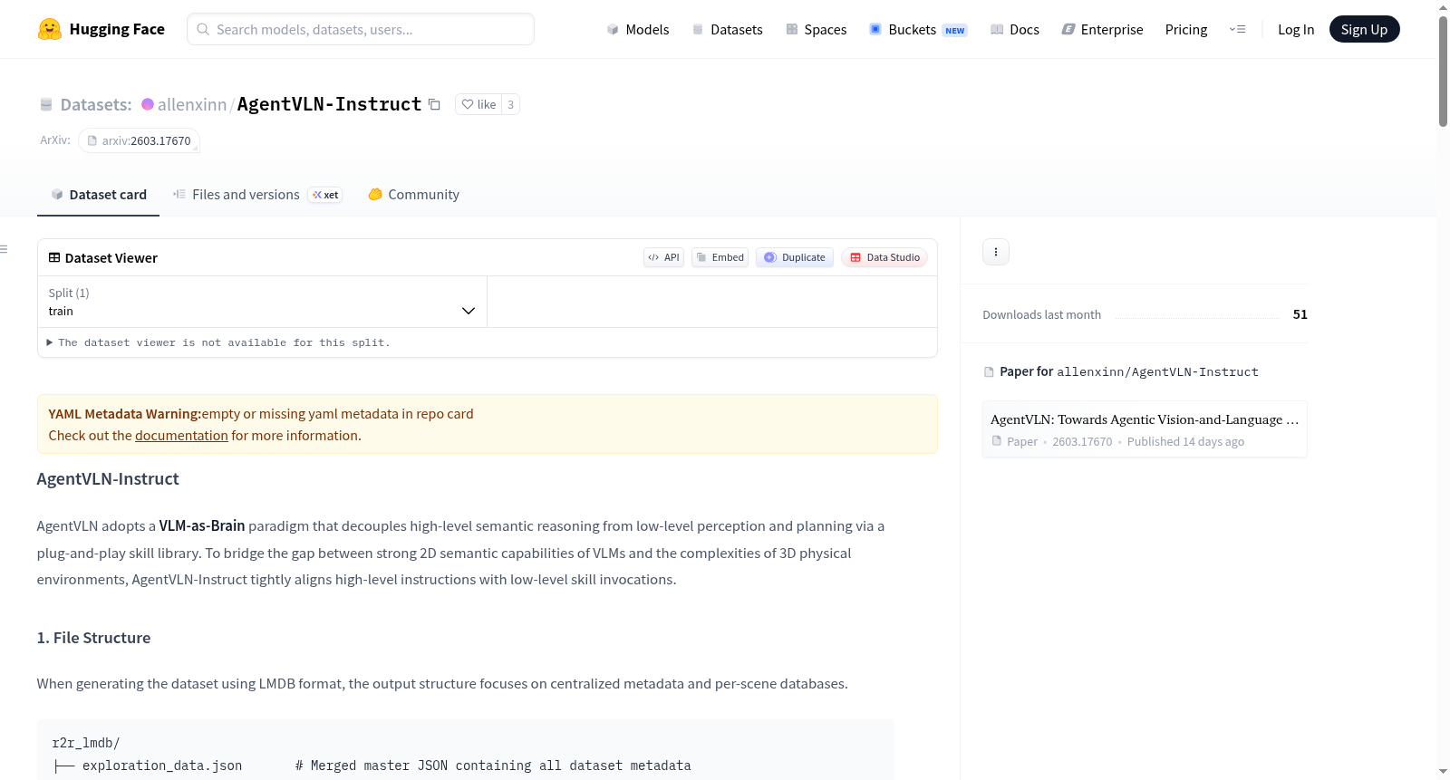This screenshot has height=780, width=1450.
Task: Switch to the Dataset card tab
Action: coord(99,195)
